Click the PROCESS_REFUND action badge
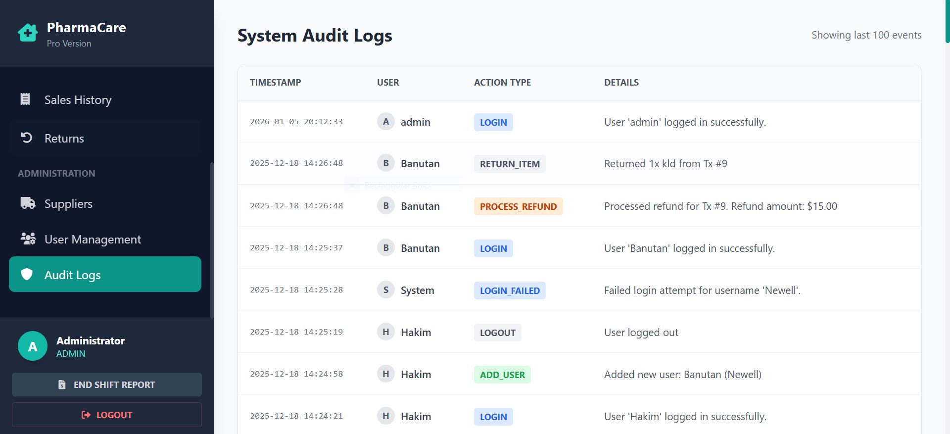950x434 pixels. pos(518,206)
